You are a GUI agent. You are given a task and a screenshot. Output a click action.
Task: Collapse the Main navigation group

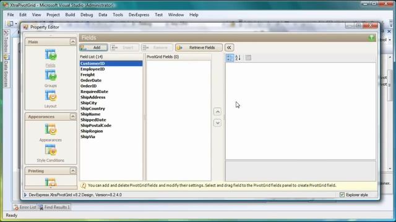[x=73, y=42]
